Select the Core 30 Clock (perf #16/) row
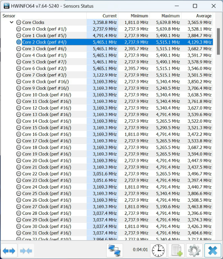Image resolution: width=223 pixels, height=259 pixels. 114,226
